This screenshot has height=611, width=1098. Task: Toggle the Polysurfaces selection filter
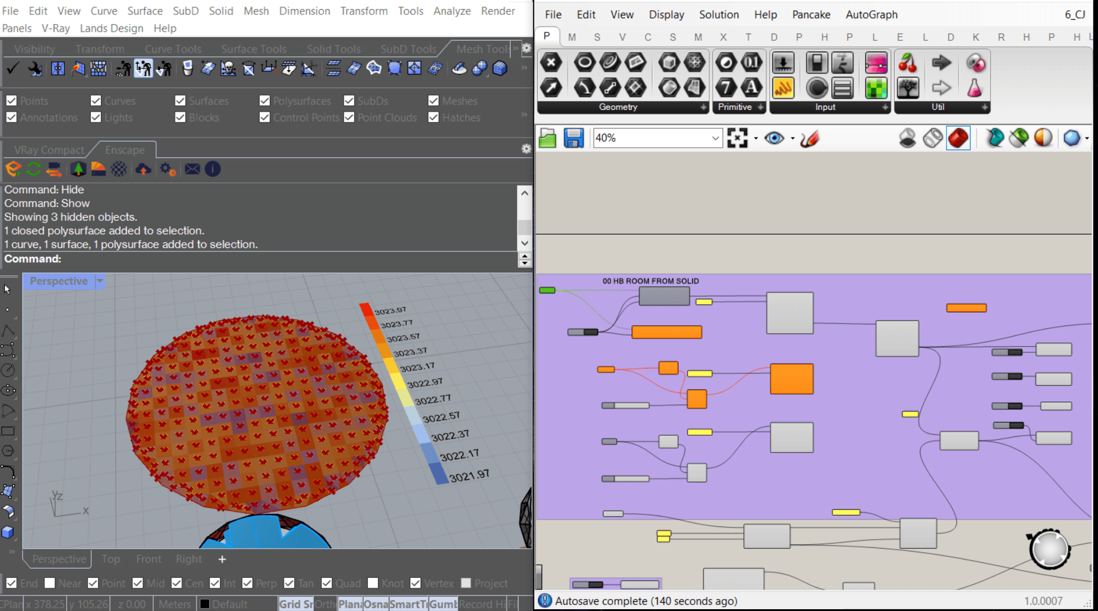(264, 100)
